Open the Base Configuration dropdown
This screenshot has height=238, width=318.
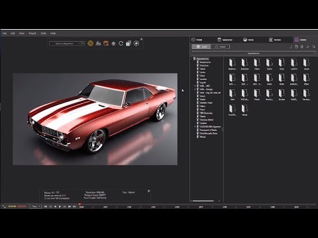(x=65, y=44)
